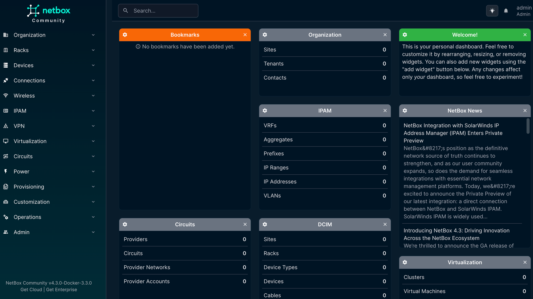Click the Connections plug icon in sidebar
This screenshot has width=533, height=299.
pyautogui.click(x=6, y=80)
